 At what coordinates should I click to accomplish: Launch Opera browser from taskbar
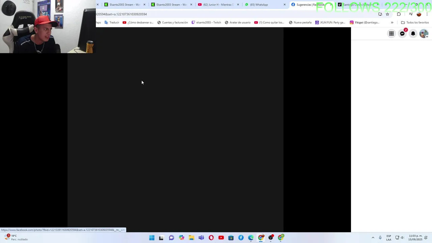(211, 238)
